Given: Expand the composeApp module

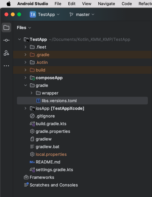Looking at the screenshot, I should click(25, 78).
